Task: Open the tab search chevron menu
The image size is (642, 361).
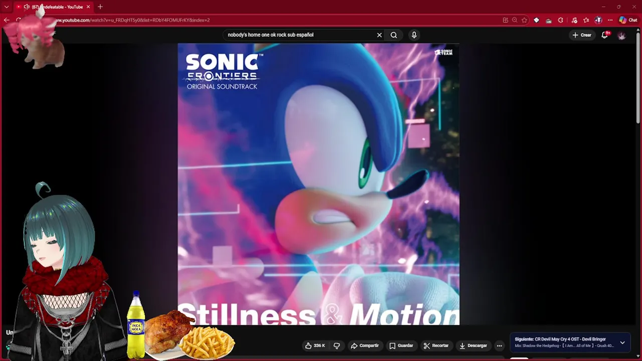Action: (7, 7)
